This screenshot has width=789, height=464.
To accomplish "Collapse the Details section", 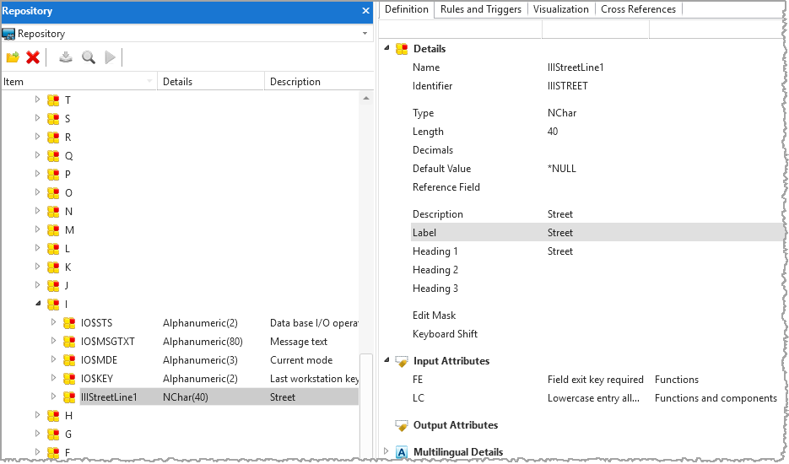I will tap(387, 49).
